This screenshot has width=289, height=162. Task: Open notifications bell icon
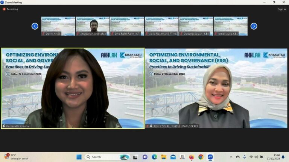tap(283, 157)
